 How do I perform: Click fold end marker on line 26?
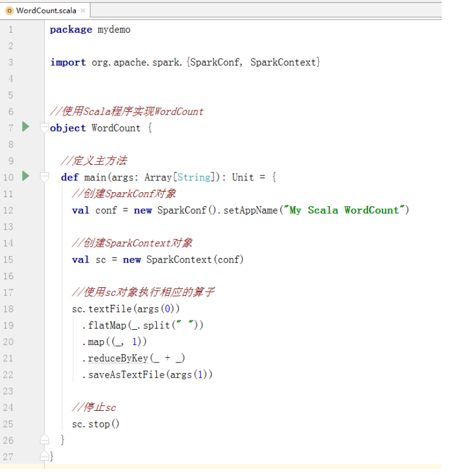pyautogui.click(x=44, y=439)
